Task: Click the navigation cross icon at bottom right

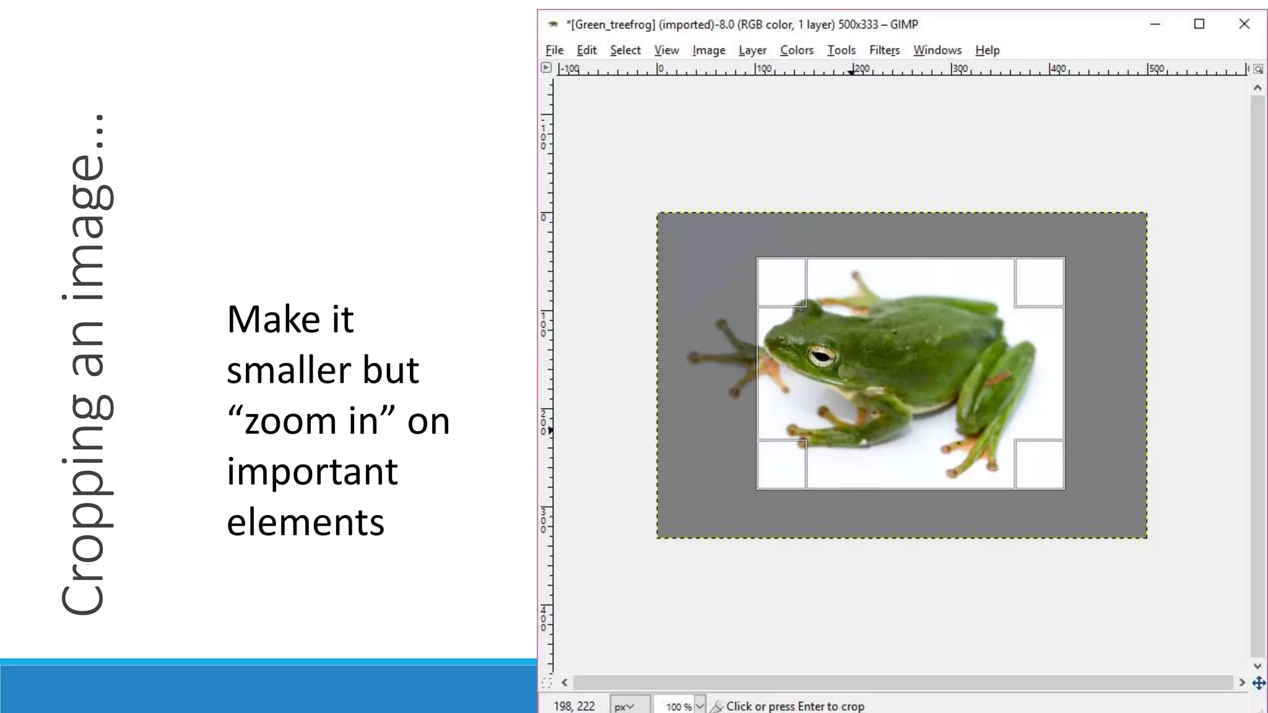Action: pos(1259,683)
